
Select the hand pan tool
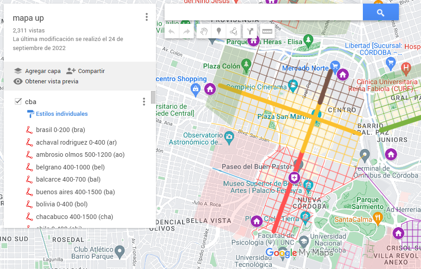coord(204,32)
